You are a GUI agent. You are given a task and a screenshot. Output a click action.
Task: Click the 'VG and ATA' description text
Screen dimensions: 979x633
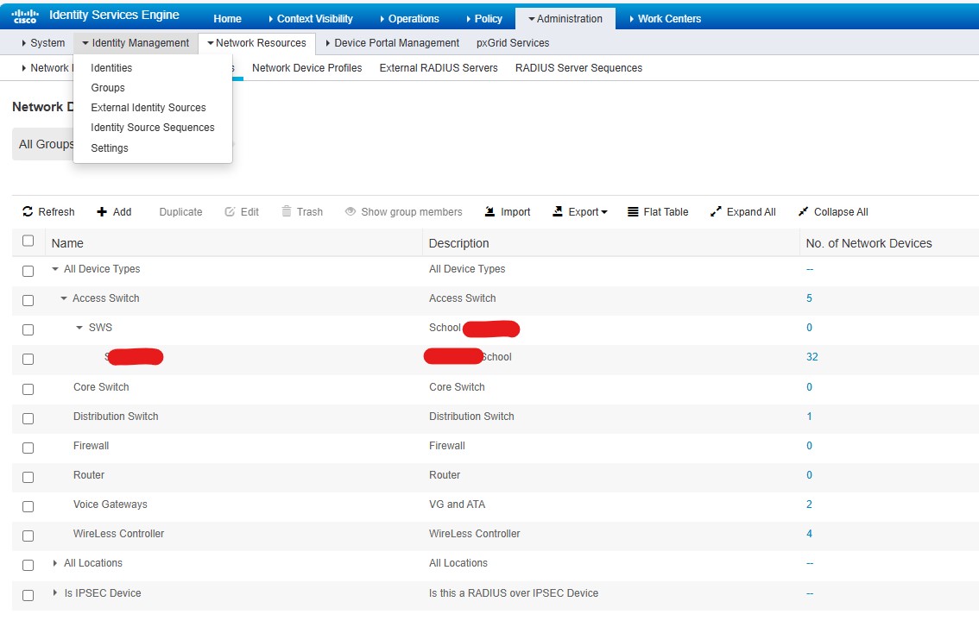(457, 504)
